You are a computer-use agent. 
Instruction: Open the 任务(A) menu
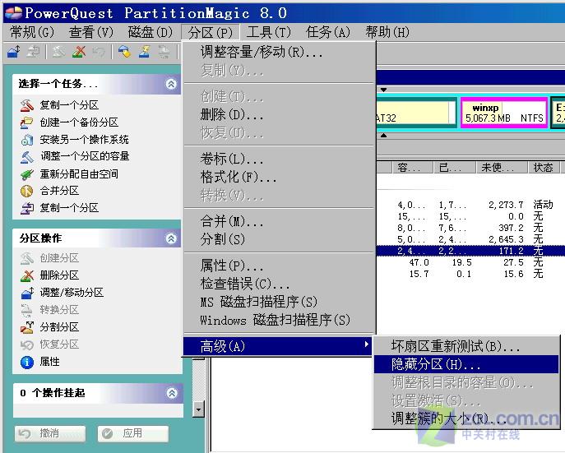click(x=328, y=32)
